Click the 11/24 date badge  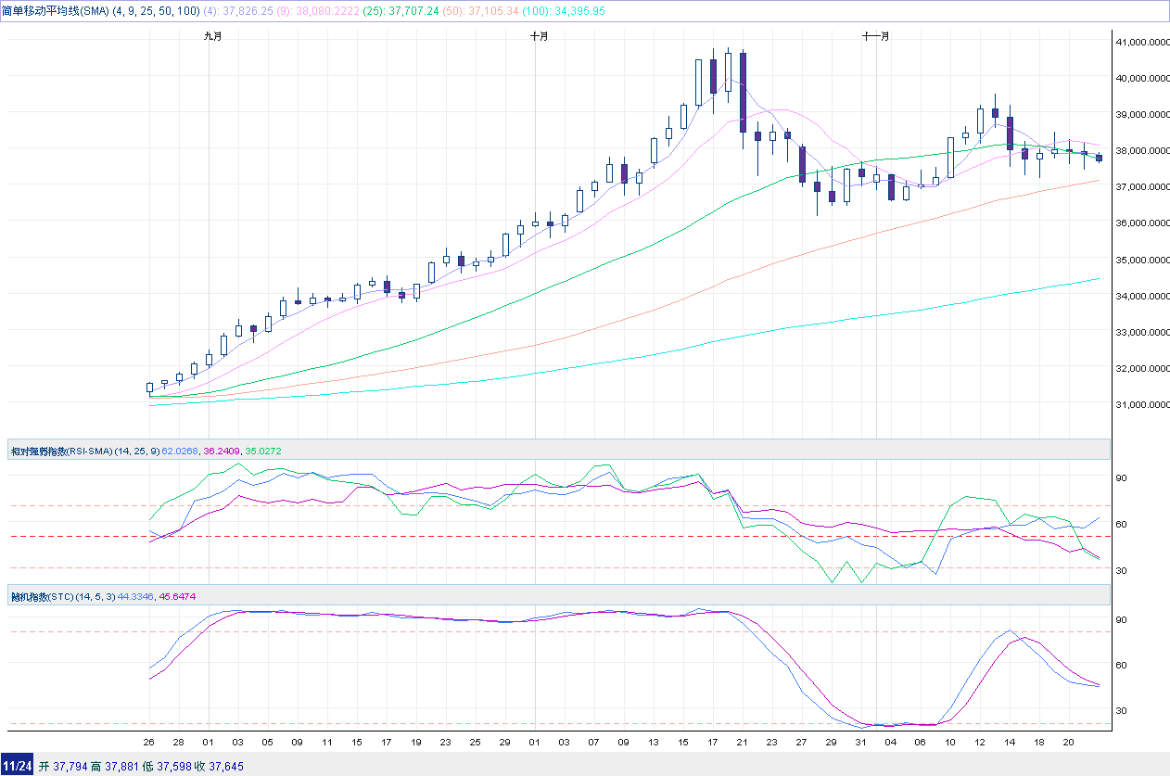18,766
